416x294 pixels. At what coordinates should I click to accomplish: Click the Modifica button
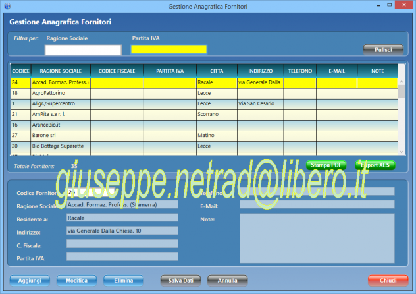(76, 281)
